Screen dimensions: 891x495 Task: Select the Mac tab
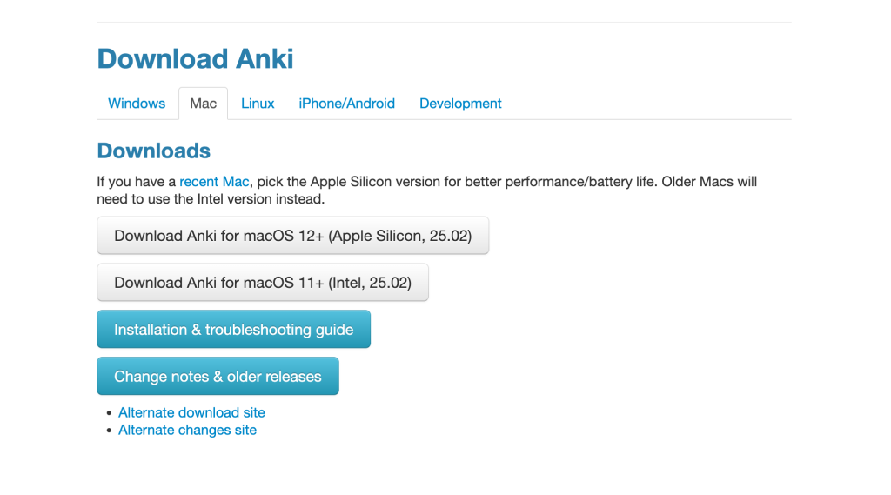[x=203, y=104]
